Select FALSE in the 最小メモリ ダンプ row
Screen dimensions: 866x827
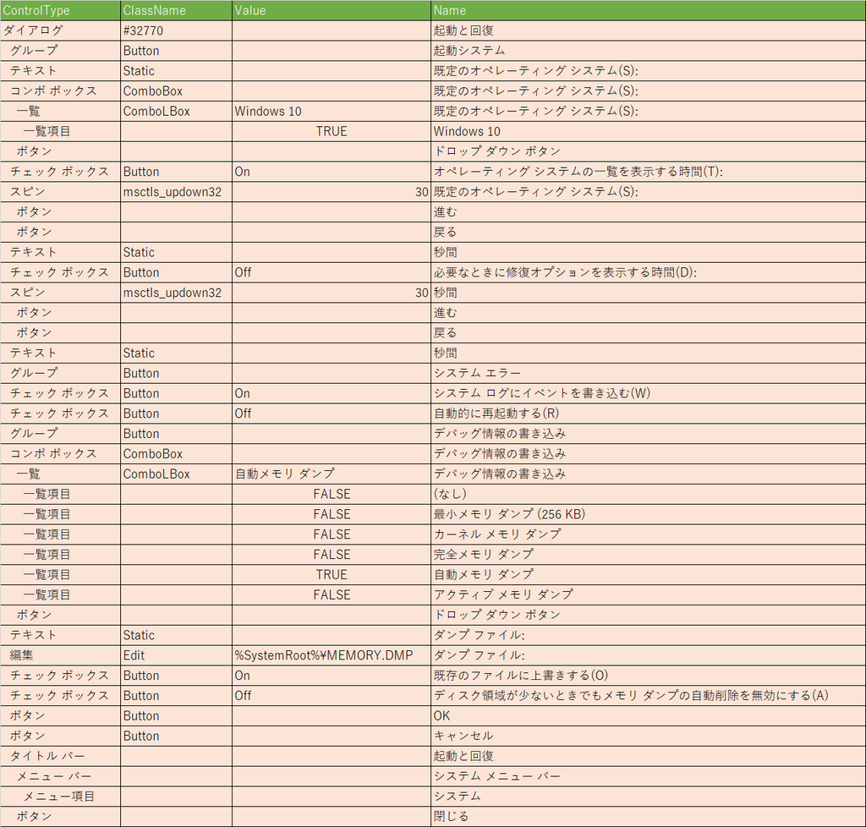coord(331,514)
